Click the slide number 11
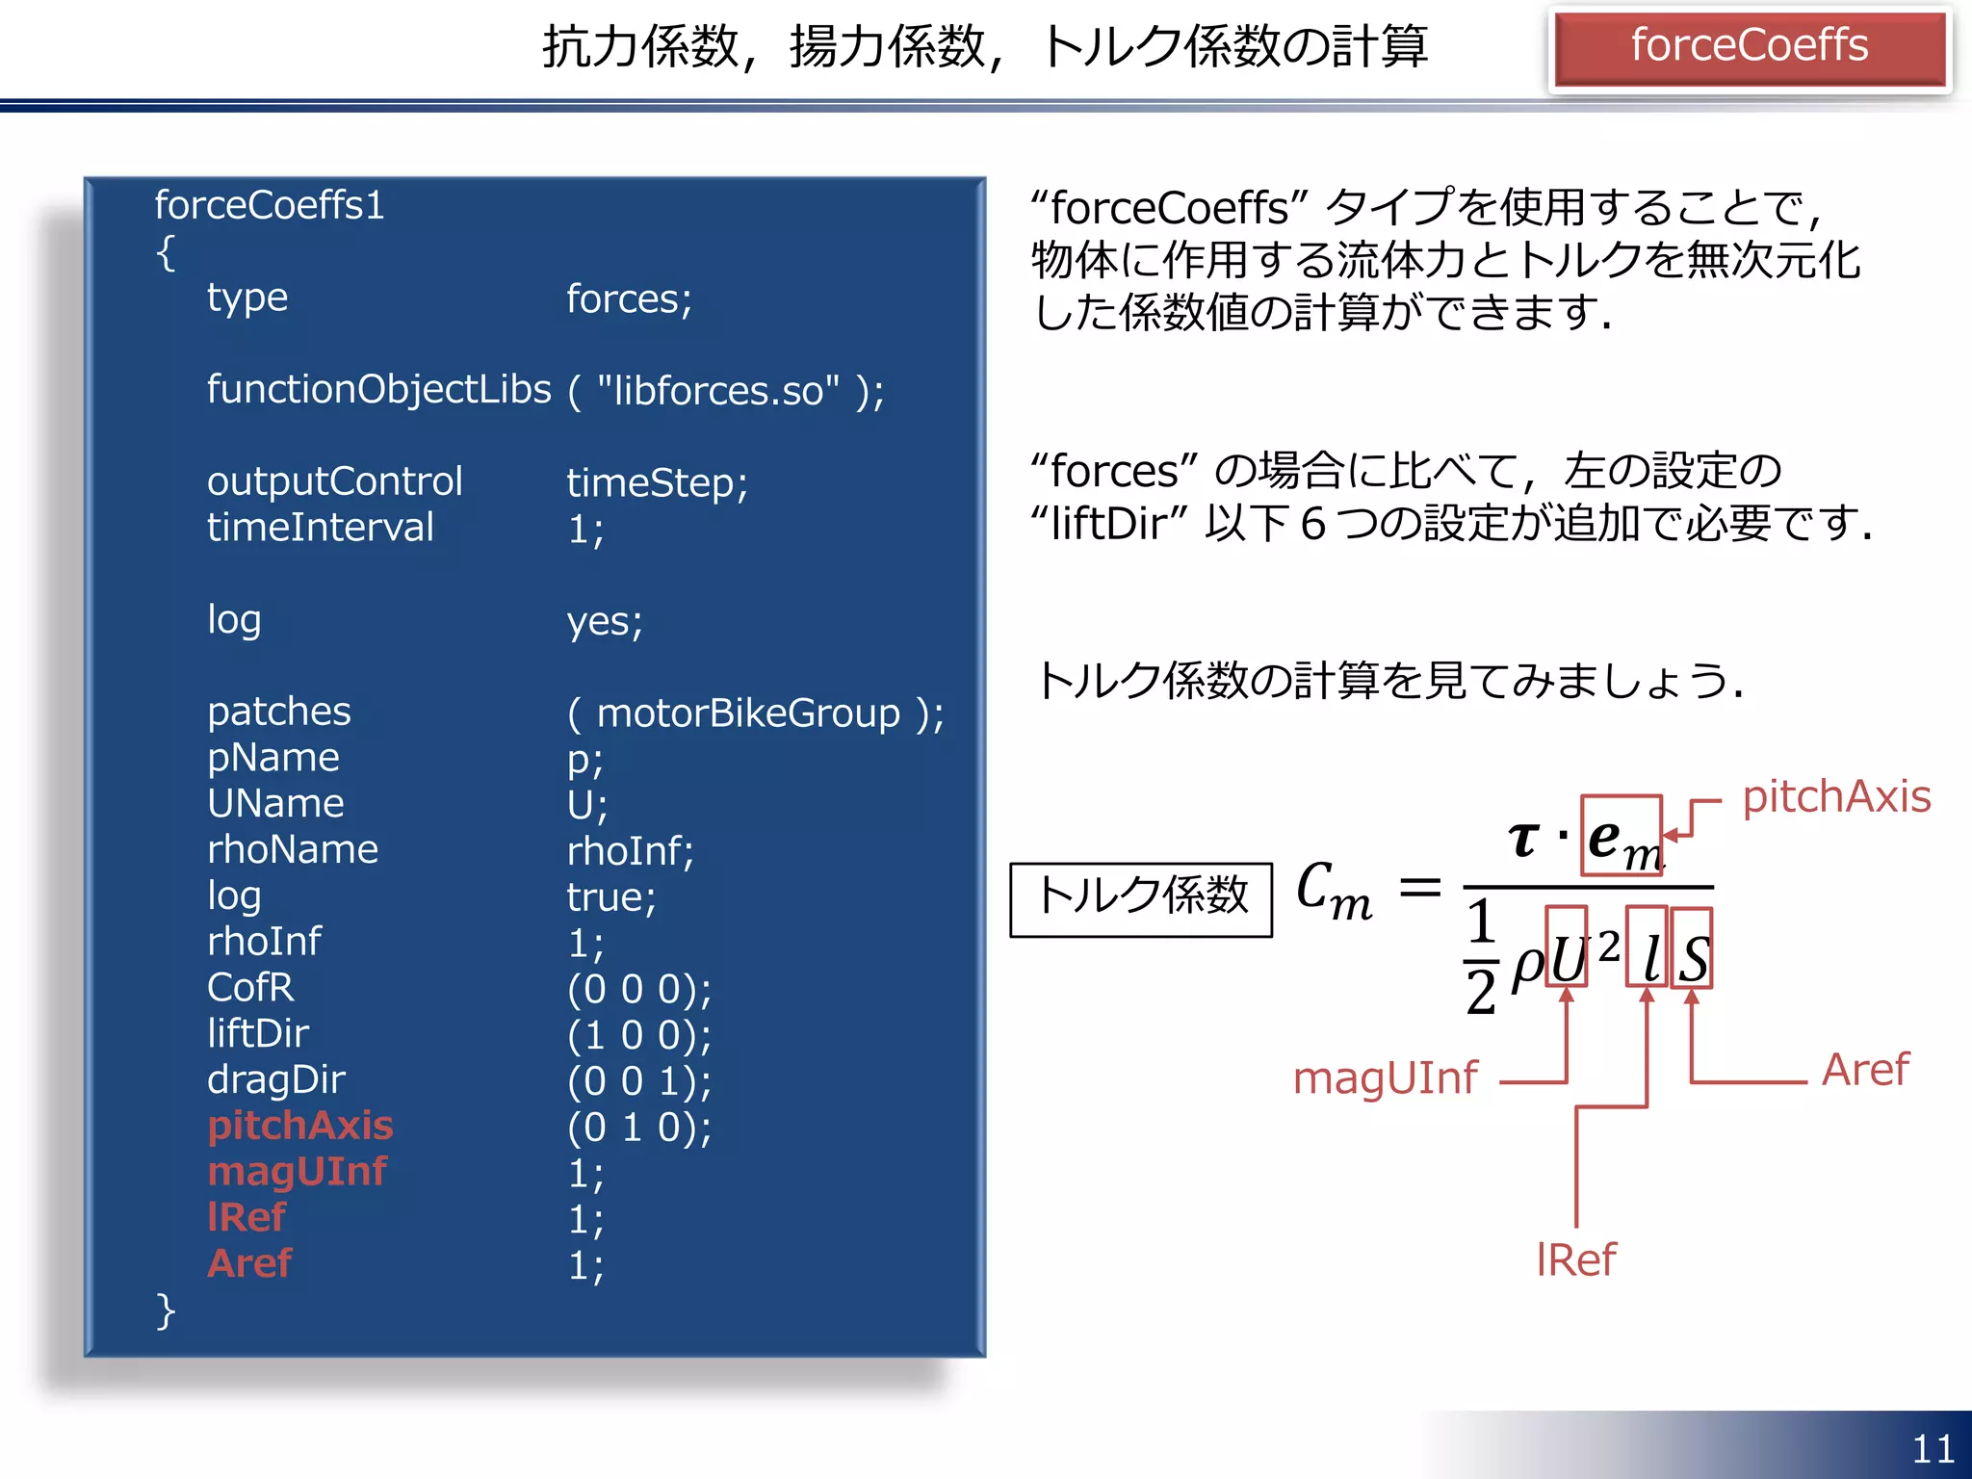 (x=1933, y=1448)
